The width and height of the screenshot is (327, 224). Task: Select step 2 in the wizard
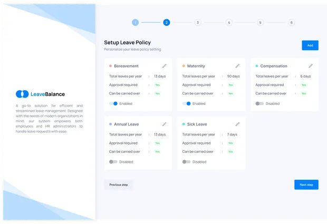(167, 23)
